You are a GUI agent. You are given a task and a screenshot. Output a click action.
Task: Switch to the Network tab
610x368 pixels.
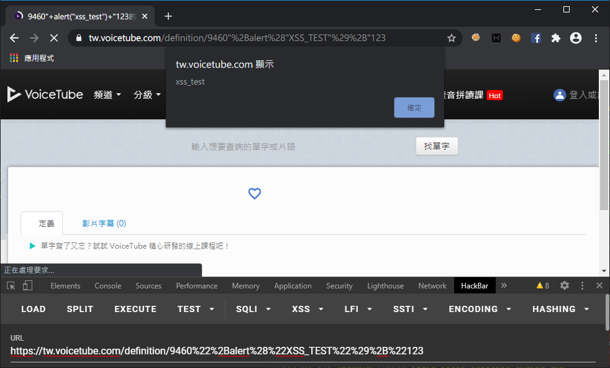coord(432,286)
